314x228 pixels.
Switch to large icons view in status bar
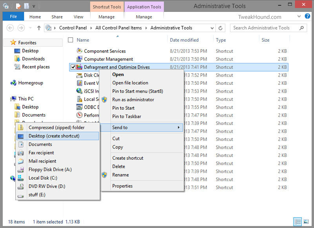[x=306, y=222]
